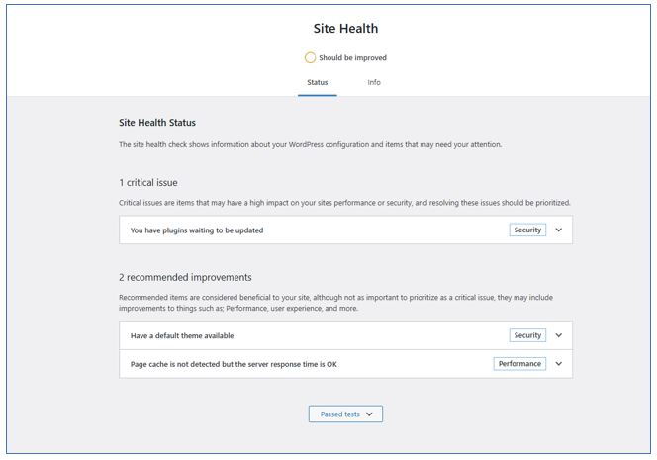Click "Page cache is not detected" item title

coord(234,364)
